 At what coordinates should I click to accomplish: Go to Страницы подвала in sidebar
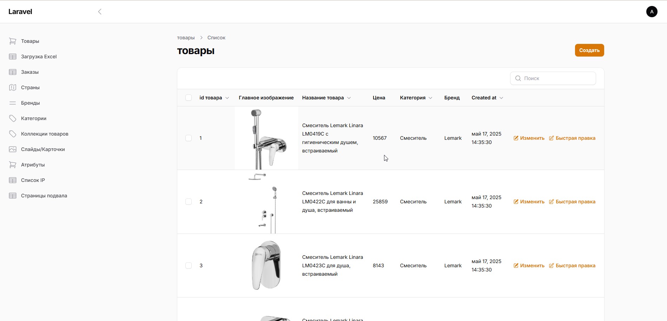(x=44, y=196)
